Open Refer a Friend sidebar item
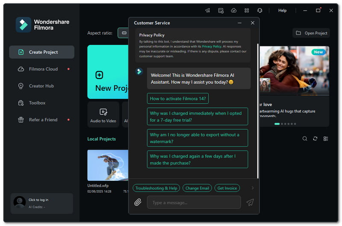This screenshot has height=226, width=342. point(41,120)
